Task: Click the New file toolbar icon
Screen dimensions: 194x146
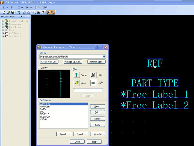Action: tap(4, 12)
